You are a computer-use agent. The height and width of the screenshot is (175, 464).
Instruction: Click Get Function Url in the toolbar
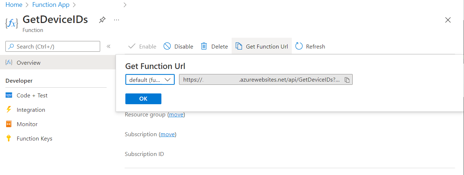[262, 46]
